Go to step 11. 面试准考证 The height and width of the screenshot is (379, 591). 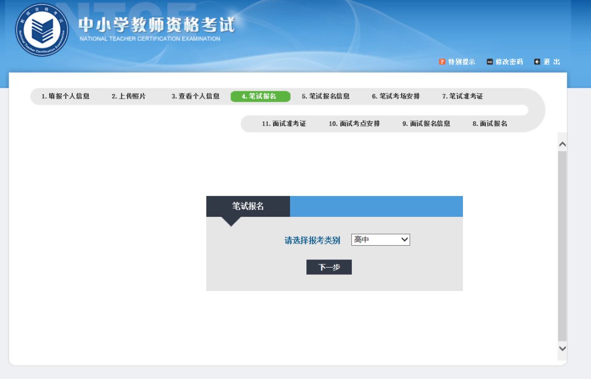284,124
